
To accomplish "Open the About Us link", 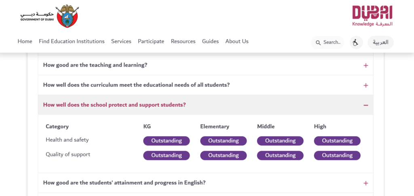I will (237, 42).
